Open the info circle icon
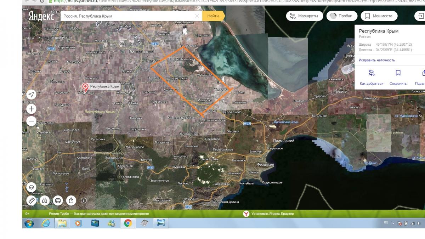The width and height of the screenshot is (425, 239). point(84,200)
